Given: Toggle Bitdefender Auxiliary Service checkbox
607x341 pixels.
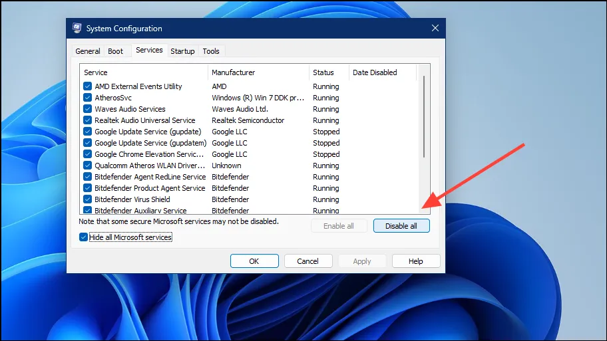Looking at the screenshot, I should (x=87, y=210).
